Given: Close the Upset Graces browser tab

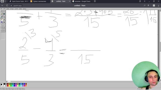Looking at the screenshot, I should point(28,1).
